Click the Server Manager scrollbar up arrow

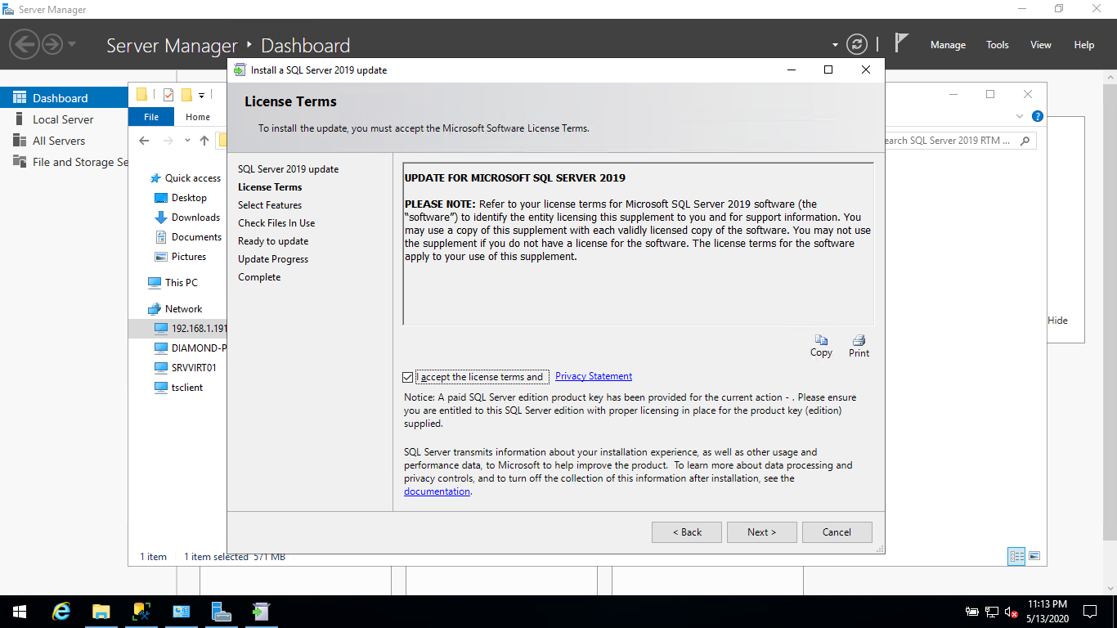pyautogui.click(x=1110, y=76)
